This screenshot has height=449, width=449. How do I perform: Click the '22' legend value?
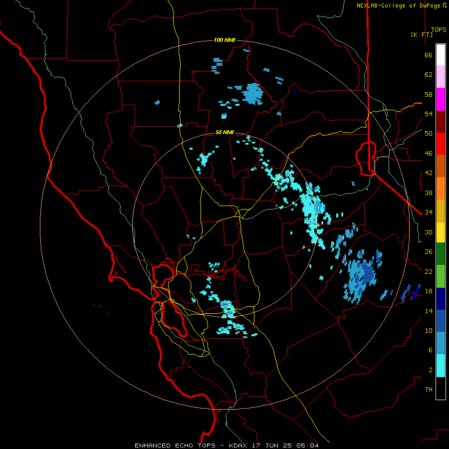click(x=429, y=271)
